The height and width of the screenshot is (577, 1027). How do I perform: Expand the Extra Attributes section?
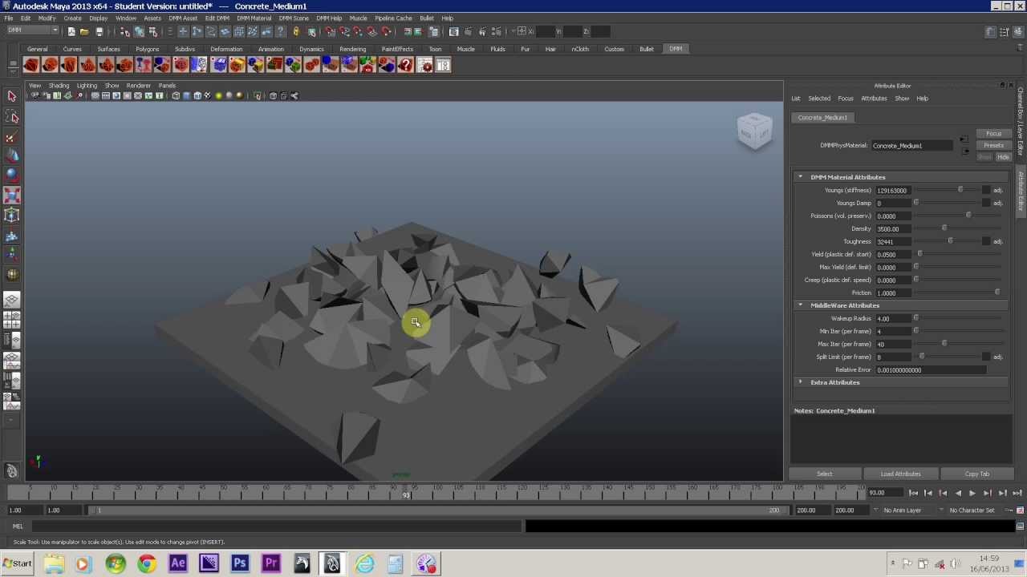pos(800,382)
